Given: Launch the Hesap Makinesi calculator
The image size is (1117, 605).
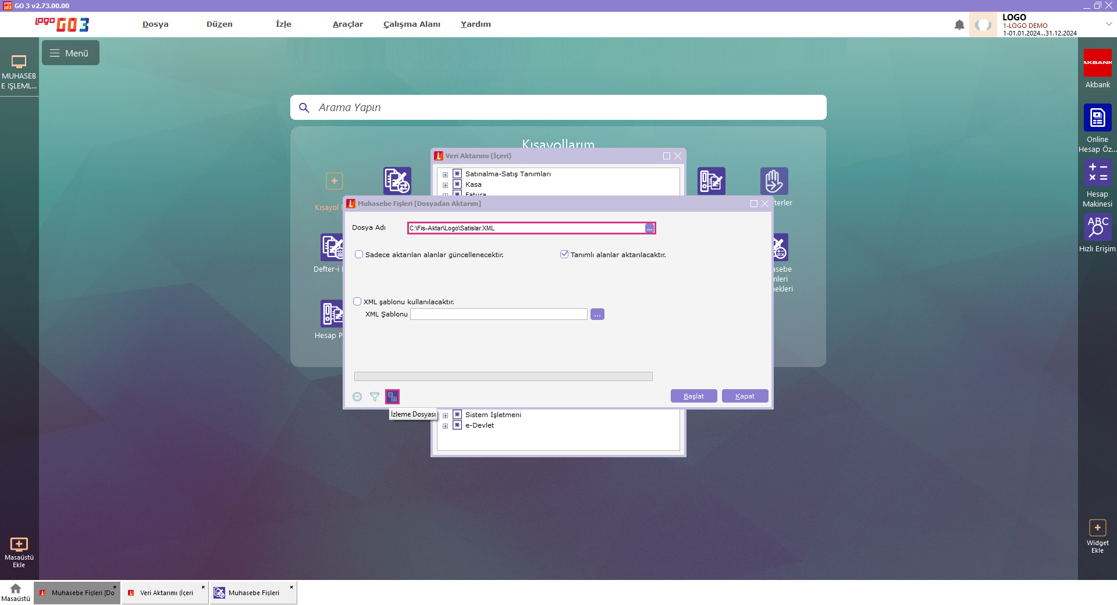Looking at the screenshot, I should coord(1097,173).
